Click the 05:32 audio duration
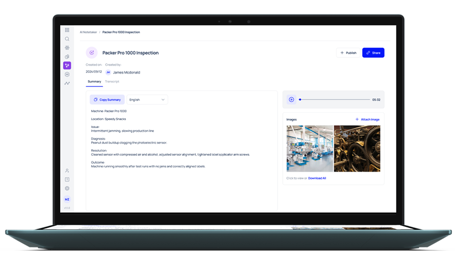 [x=376, y=100]
